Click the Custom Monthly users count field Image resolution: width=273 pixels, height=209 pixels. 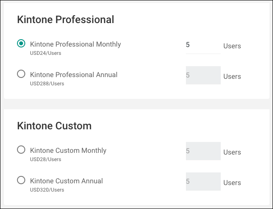203,151
